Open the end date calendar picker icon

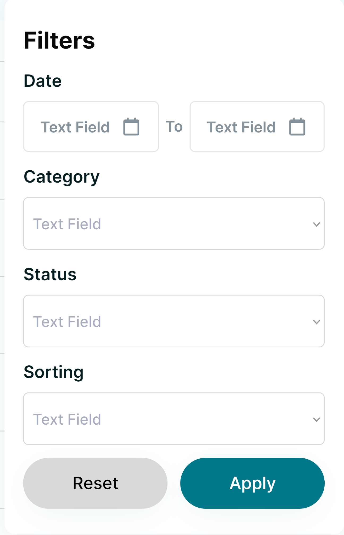[x=297, y=127]
